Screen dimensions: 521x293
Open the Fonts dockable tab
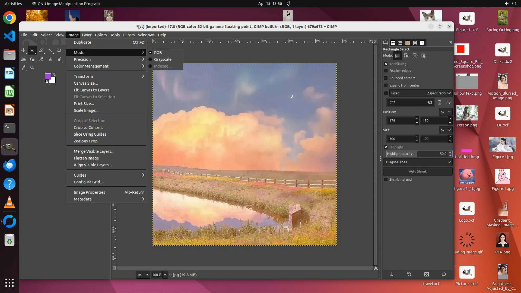(x=393, y=43)
